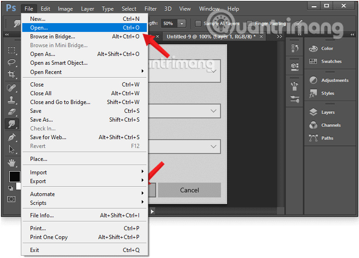Enable Sample All Layers checkbox

(198, 24)
